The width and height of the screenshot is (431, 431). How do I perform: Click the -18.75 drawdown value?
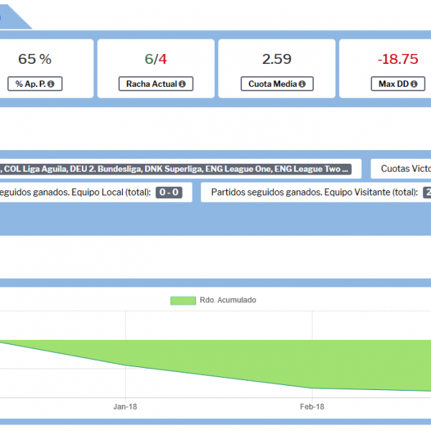coord(398,59)
